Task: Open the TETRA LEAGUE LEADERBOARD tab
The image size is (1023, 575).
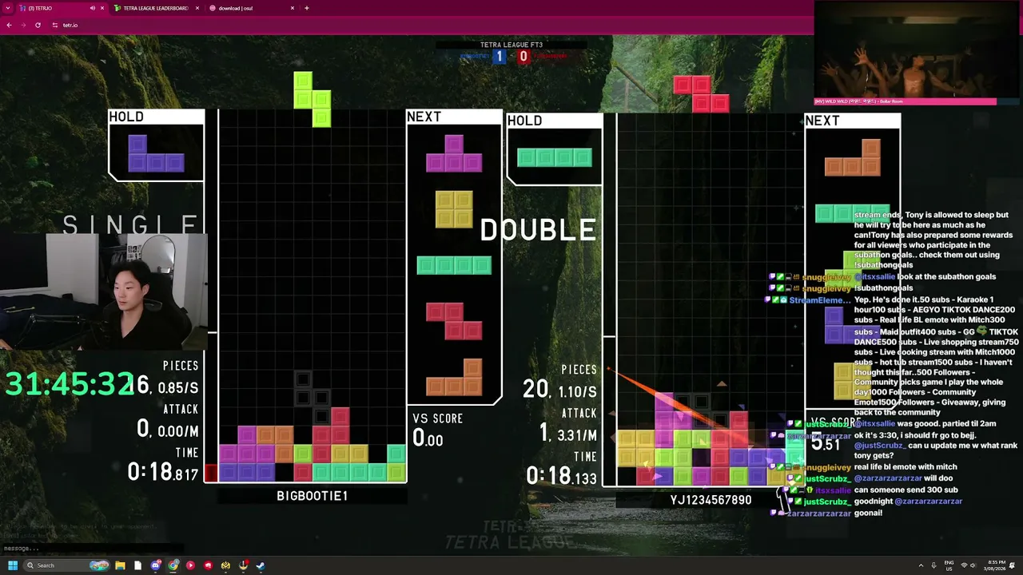Action: (157, 8)
